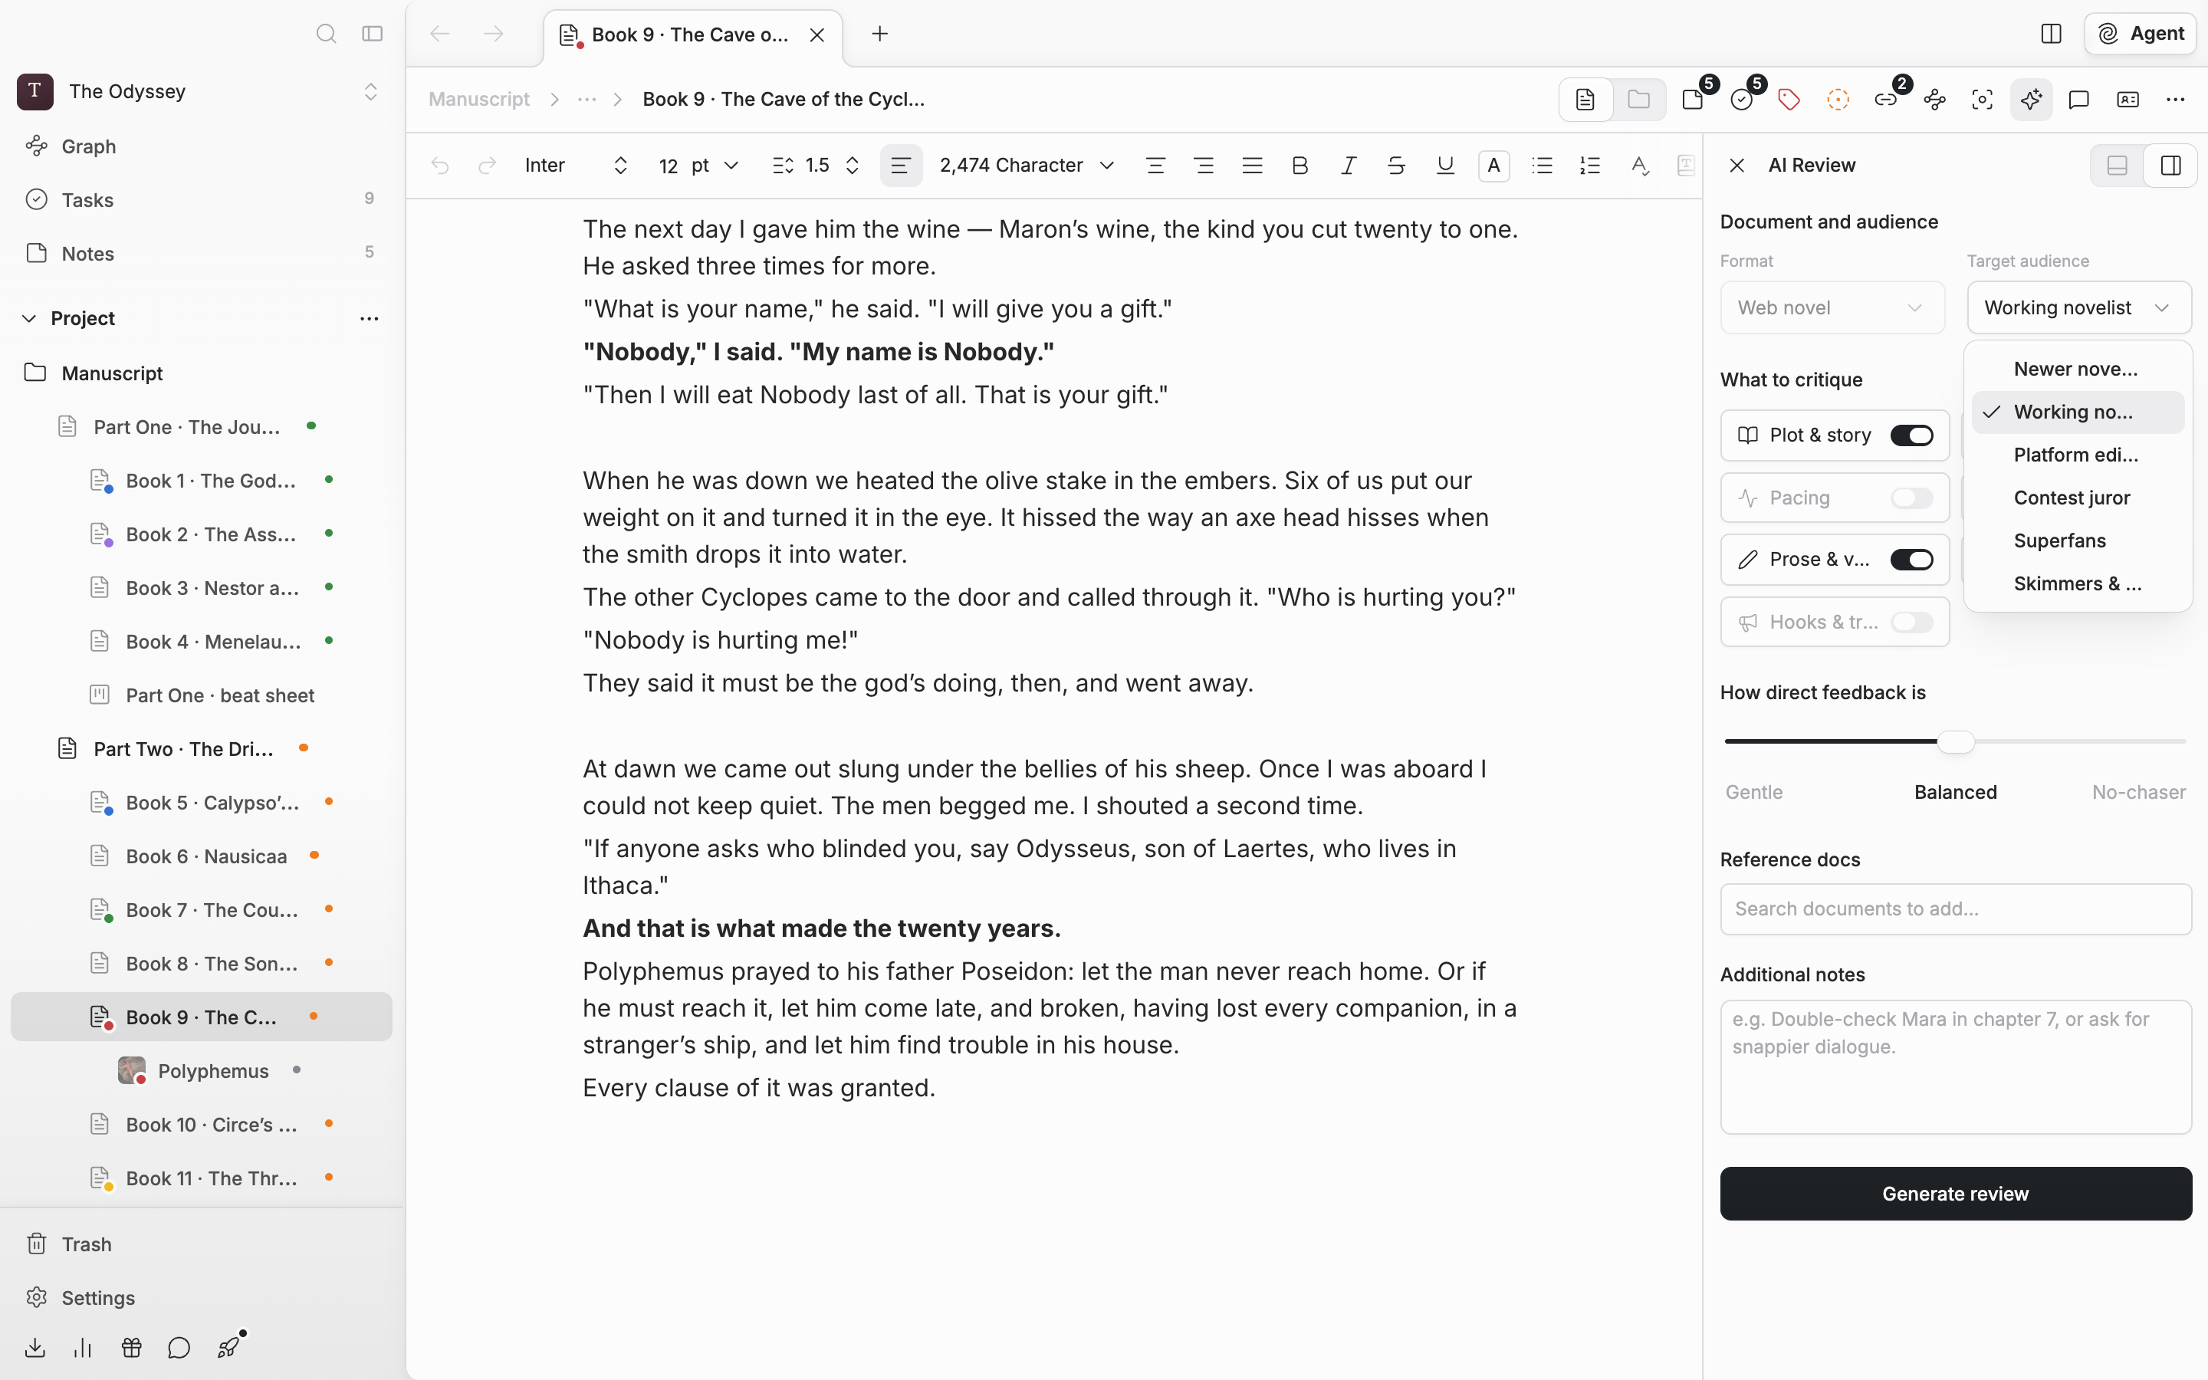Toggle Prose & voice critique switch
The width and height of the screenshot is (2208, 1380).
point(1911,560)
